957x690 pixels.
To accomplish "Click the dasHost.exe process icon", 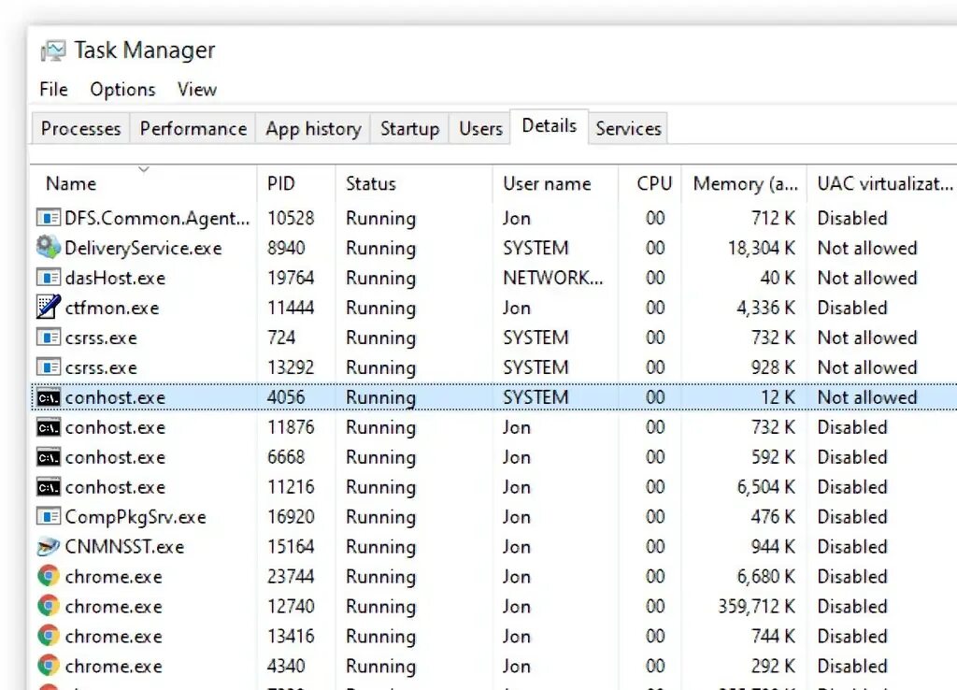I will (49, 278).
